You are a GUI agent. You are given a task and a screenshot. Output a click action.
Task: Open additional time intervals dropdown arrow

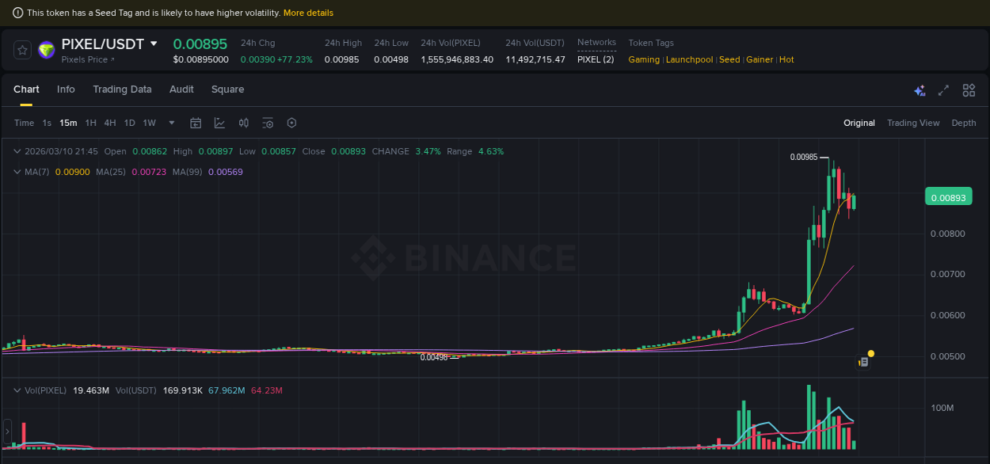(x=171, y=123)
